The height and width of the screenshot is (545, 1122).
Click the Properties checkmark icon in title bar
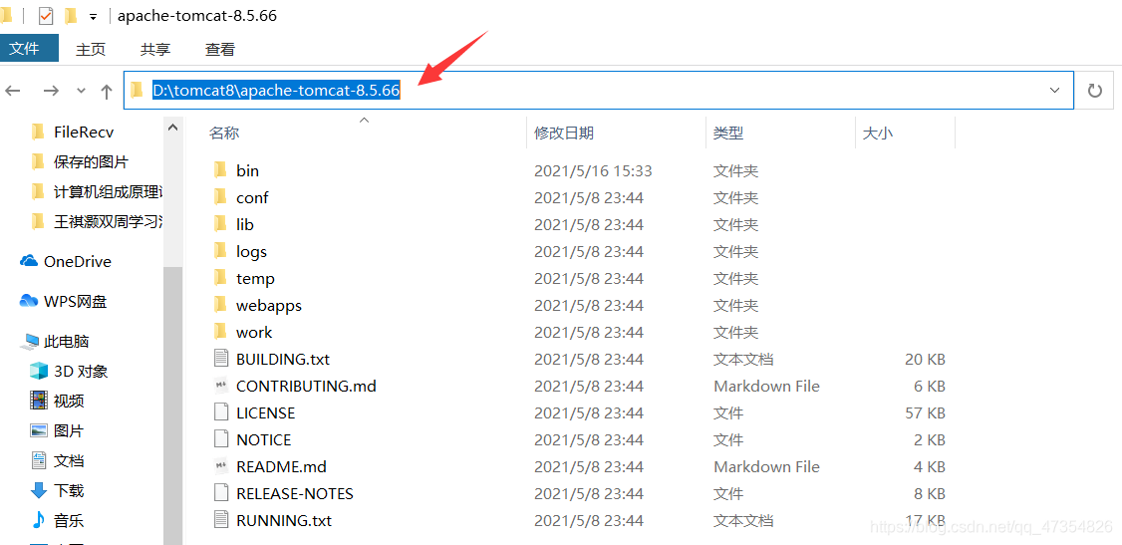(x=45, y=16)
